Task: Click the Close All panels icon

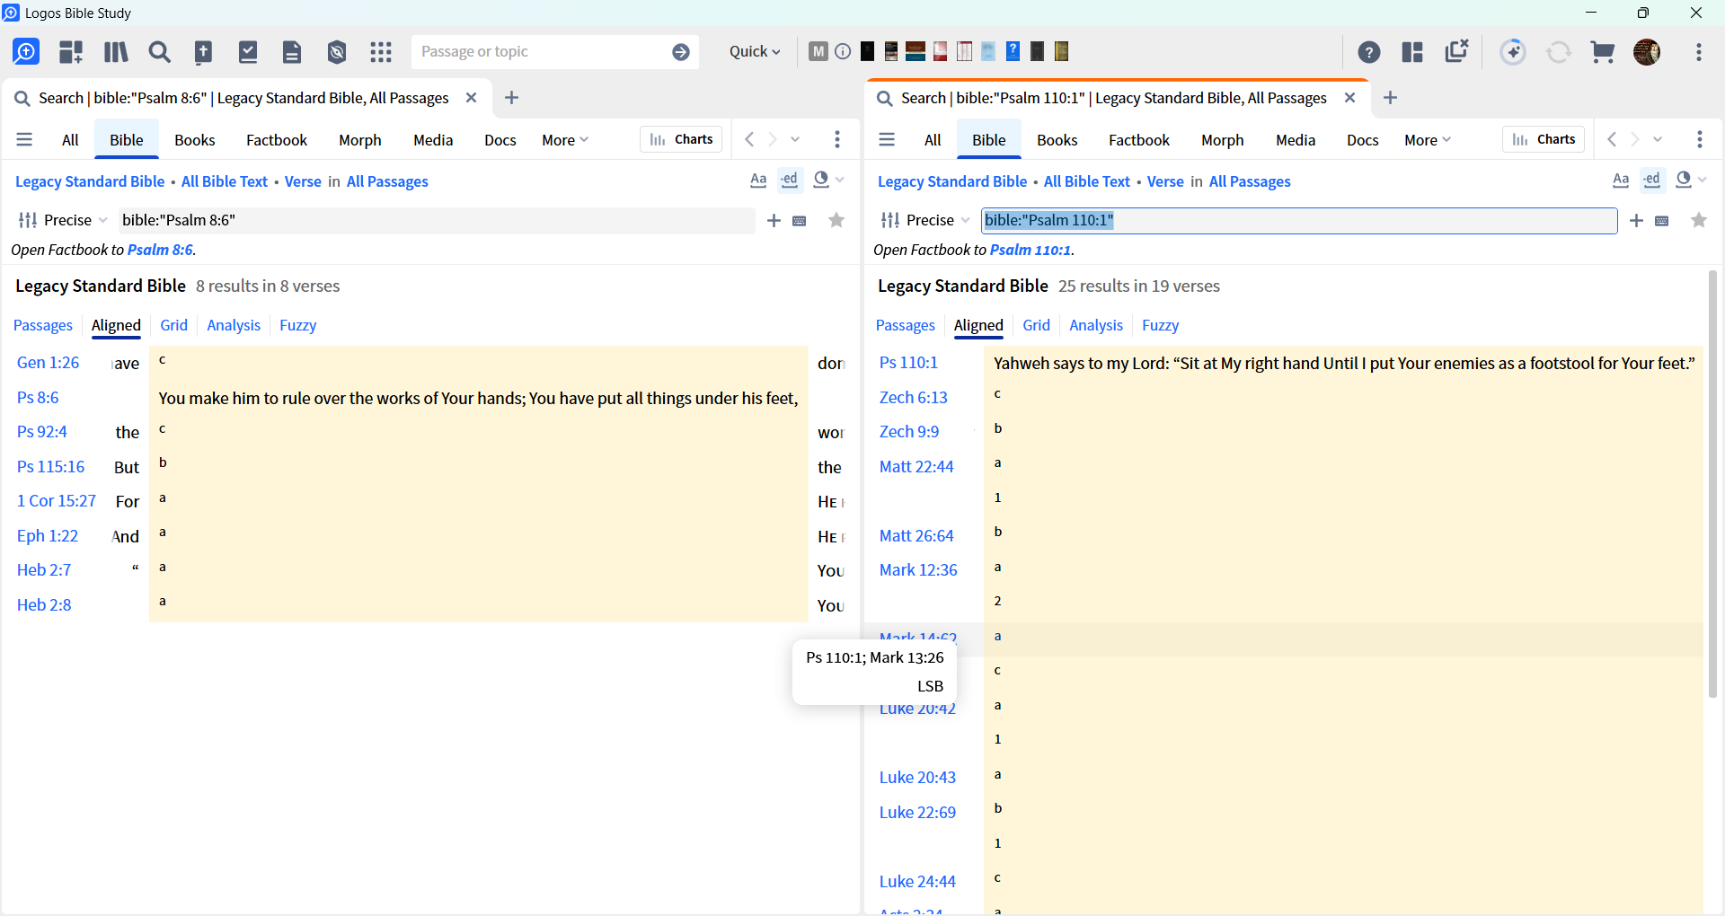Action: point(1456,51)
